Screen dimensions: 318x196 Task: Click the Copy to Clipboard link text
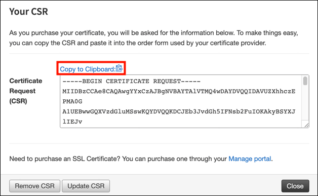coord(88,69)
